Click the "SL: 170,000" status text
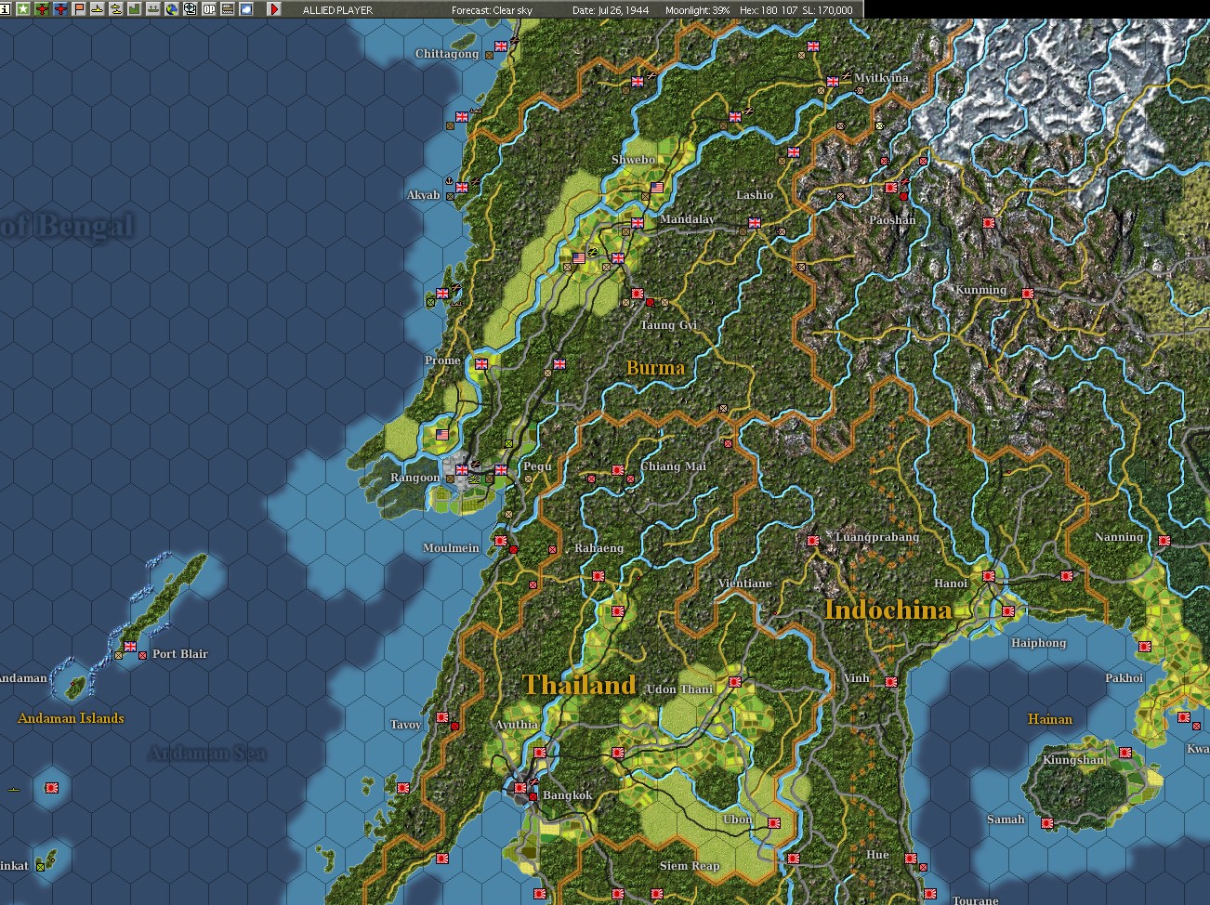 pyautogui.click(x=827, y=10)
